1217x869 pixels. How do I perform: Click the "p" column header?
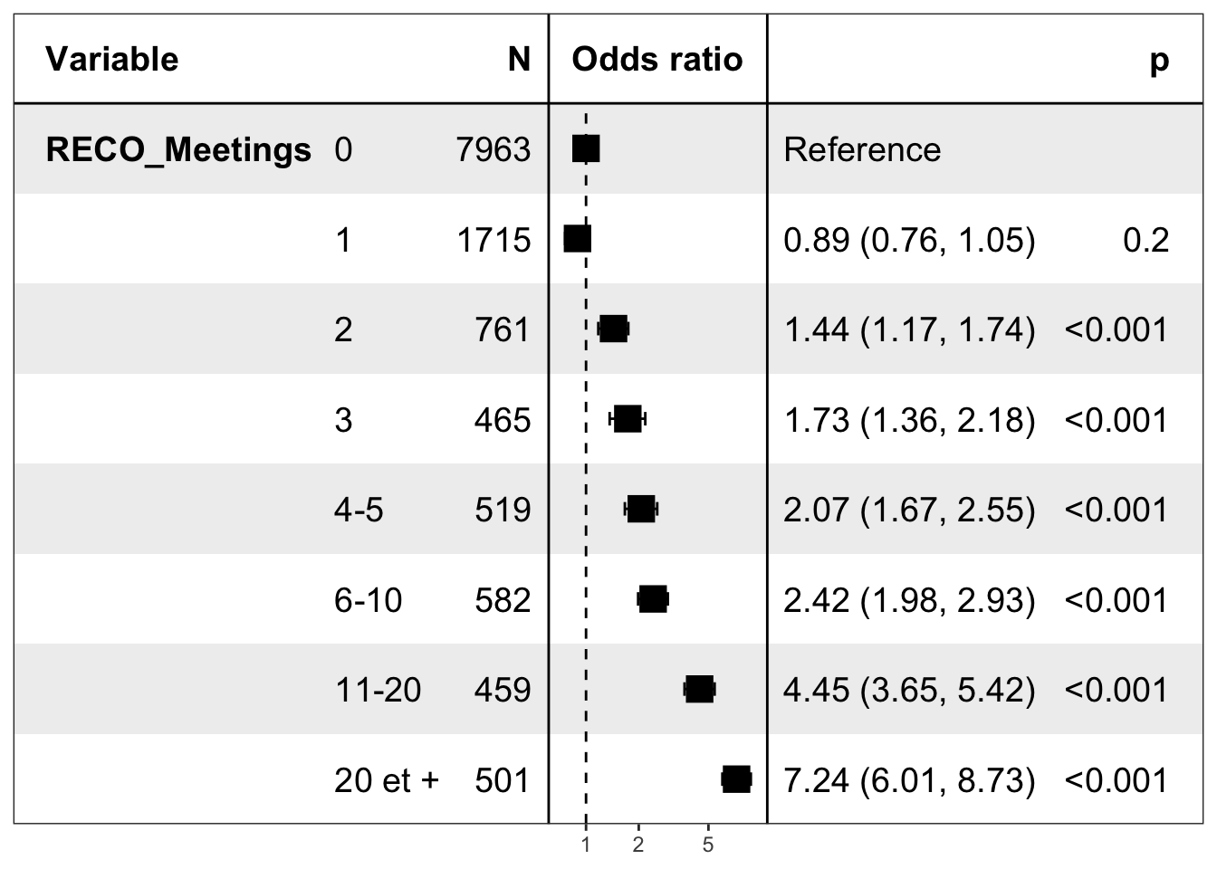1158,60
